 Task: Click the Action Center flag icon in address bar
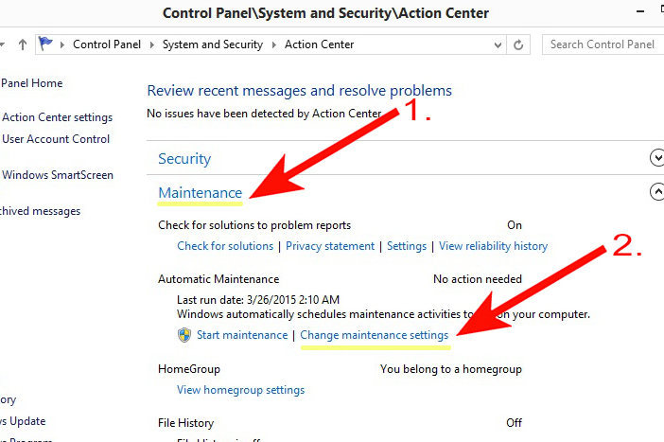click(x=44, y=44)
